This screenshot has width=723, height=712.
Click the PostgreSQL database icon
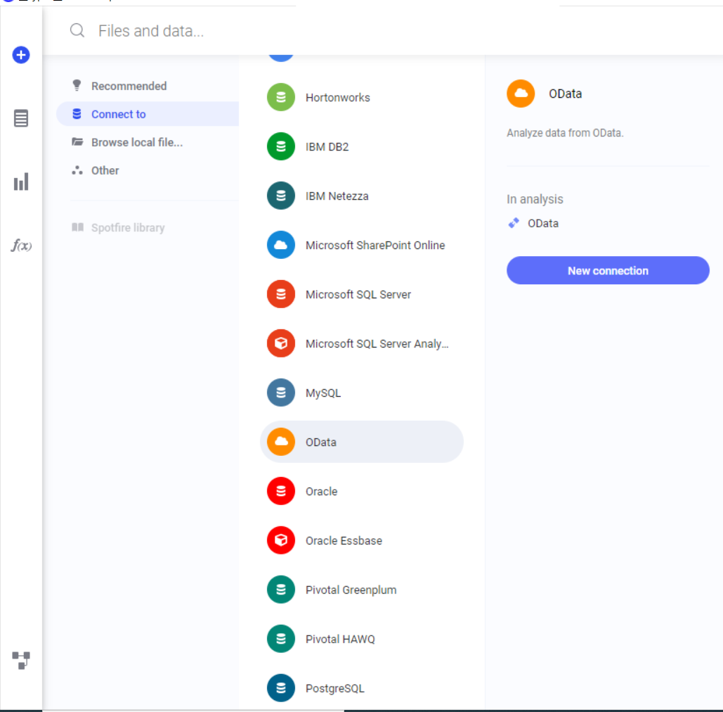[281, 688]
